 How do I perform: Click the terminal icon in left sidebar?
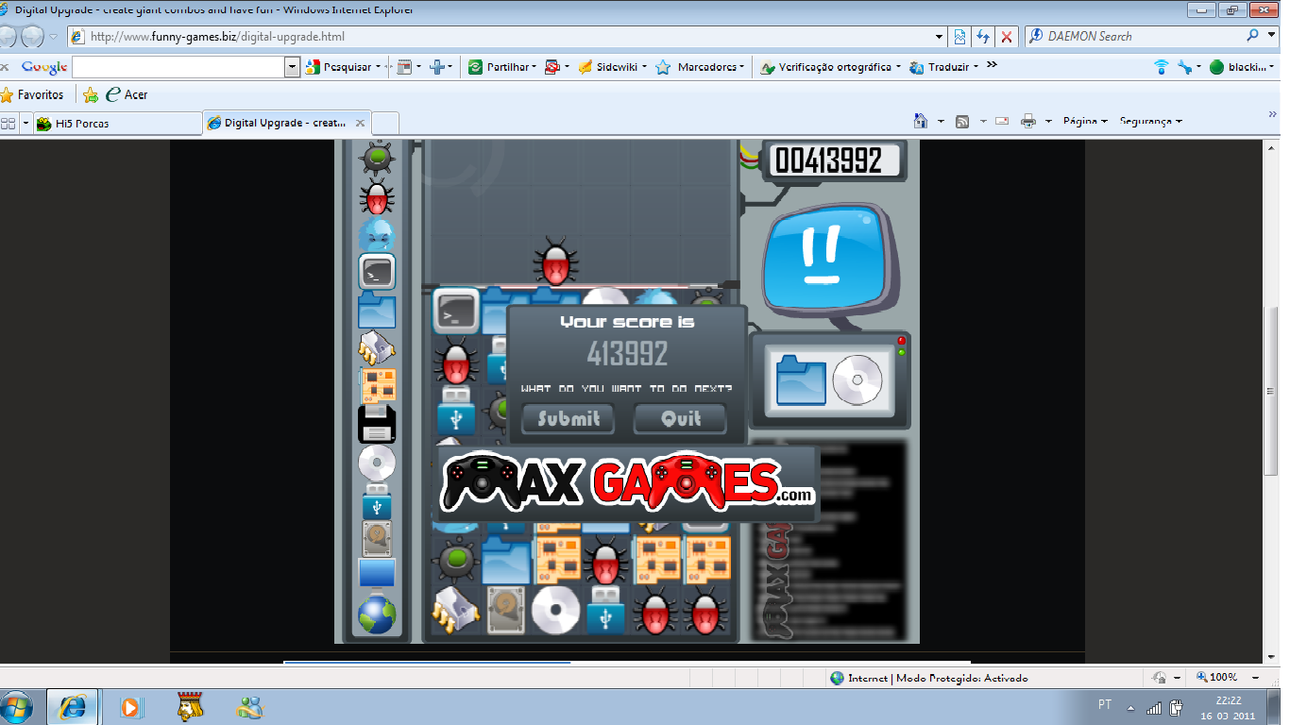click(377, 272)
